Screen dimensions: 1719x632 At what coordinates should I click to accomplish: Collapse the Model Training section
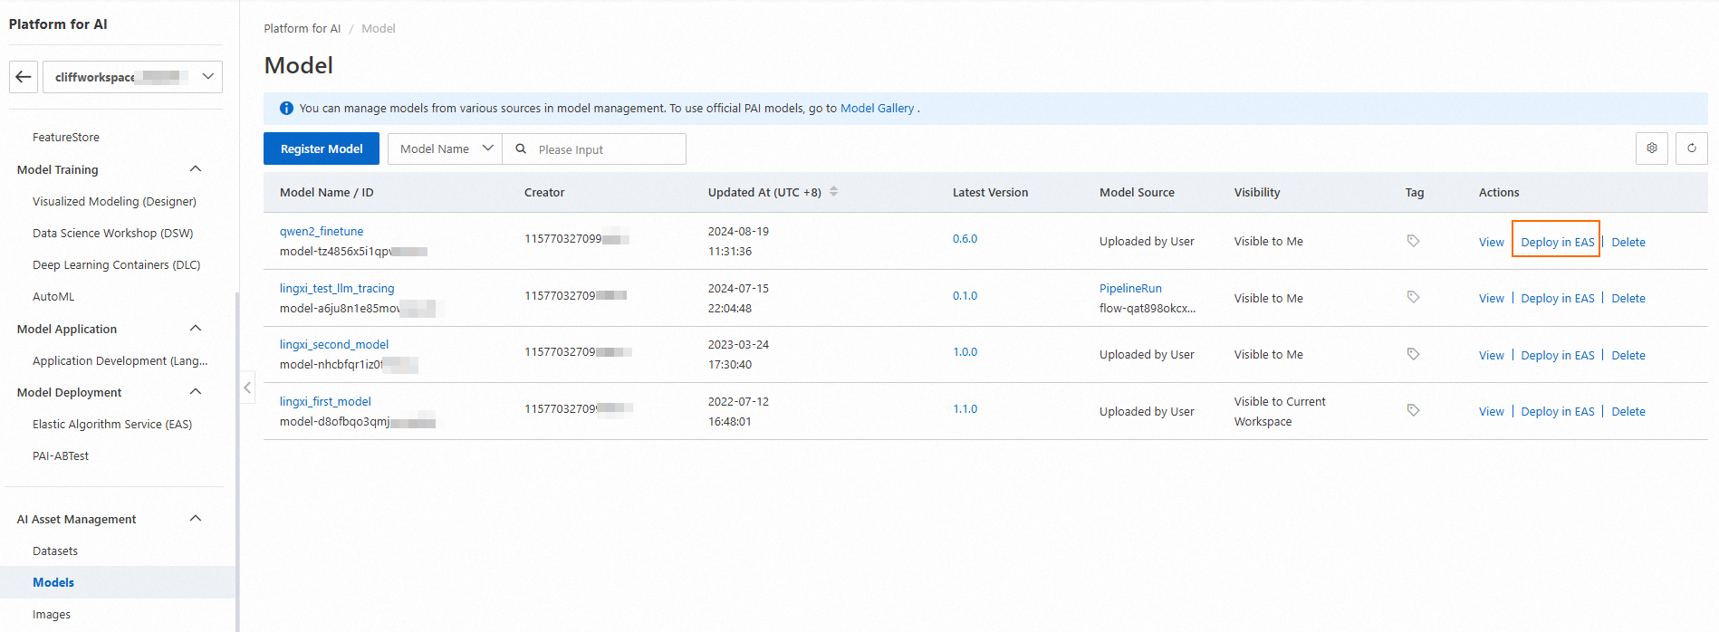click(196, 169)
